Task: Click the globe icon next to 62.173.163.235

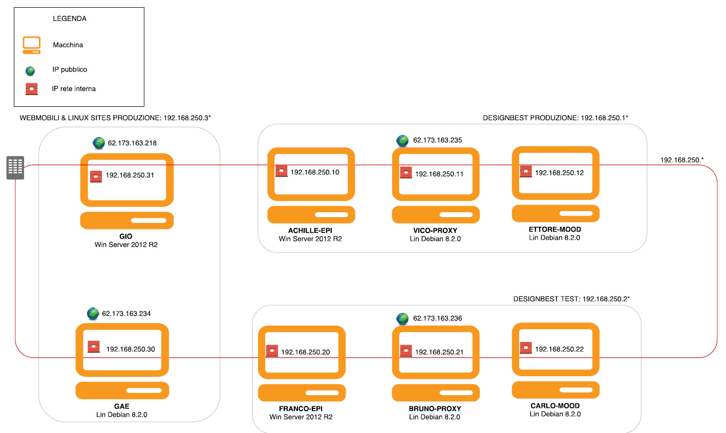Action: (x=403, y=141)
